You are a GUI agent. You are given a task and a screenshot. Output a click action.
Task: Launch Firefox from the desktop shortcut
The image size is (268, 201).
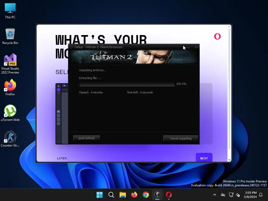pos(10,87)
